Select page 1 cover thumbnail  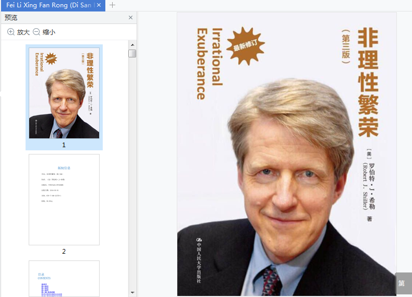(64, 93)
